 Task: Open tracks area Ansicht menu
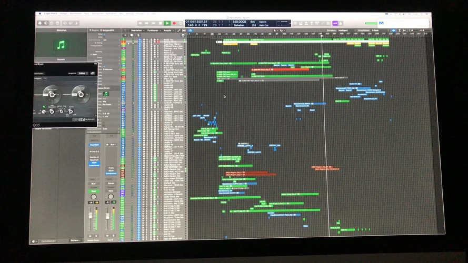point(168,31)
